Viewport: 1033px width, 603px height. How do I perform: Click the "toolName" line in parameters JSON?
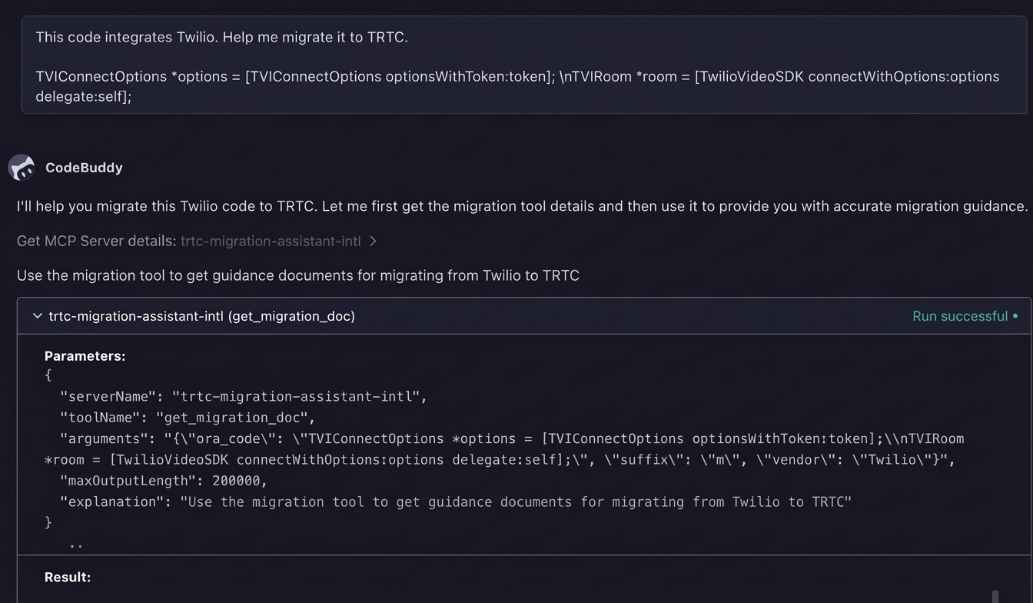(188, 418)
